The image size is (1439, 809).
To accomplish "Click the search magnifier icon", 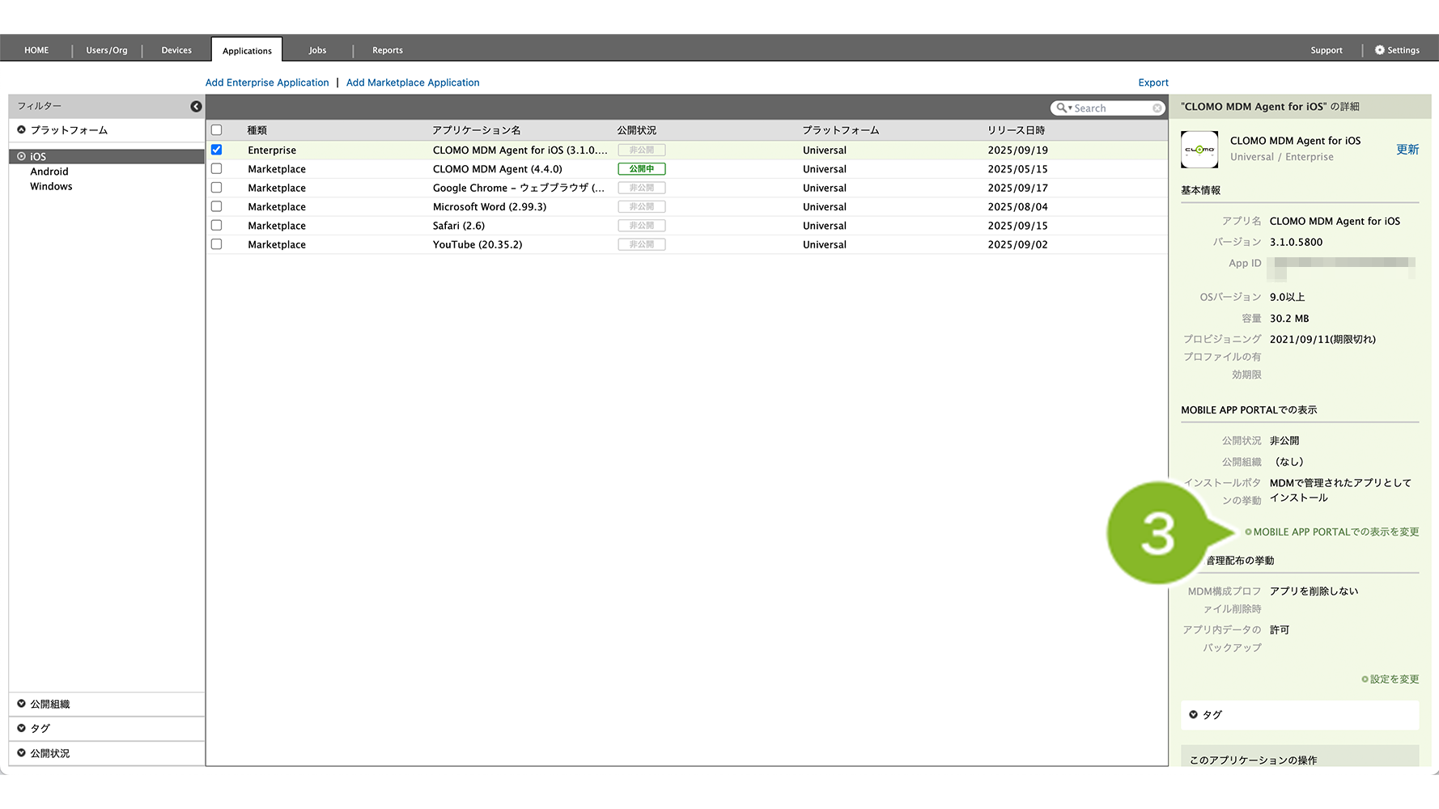I will 1061,108.
